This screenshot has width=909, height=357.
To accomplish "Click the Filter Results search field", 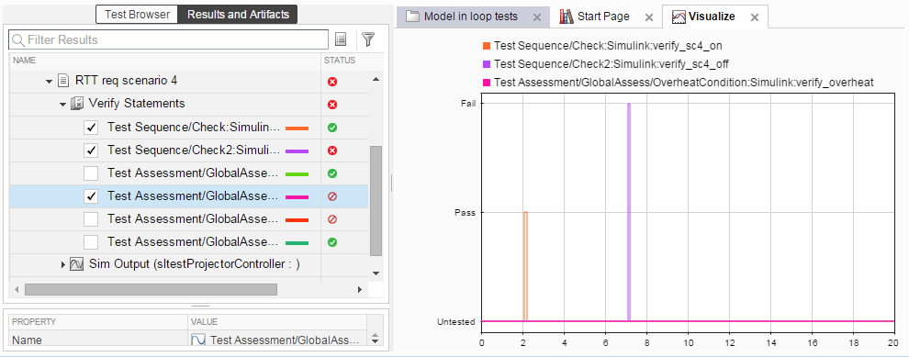I will click(x=169, y=40).
